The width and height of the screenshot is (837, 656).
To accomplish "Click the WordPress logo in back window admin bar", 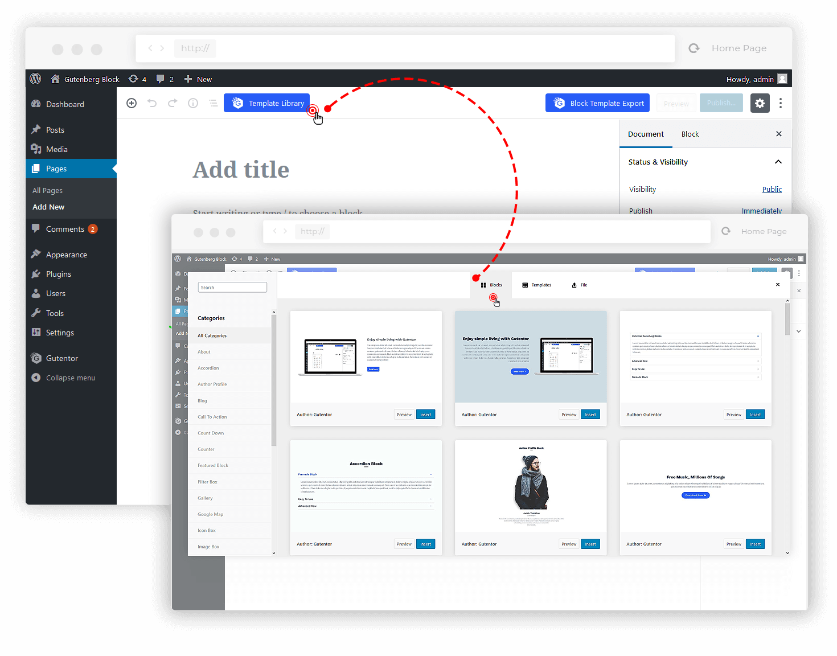I will coord(35,79).
